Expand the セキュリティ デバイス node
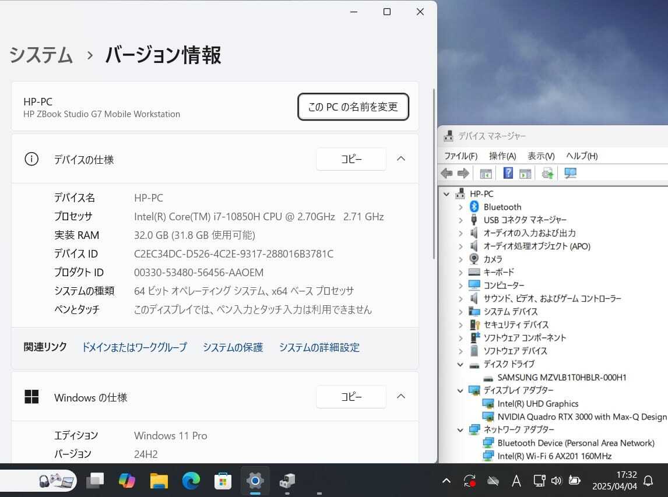 460,325
